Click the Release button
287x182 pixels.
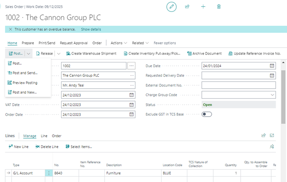44,53
